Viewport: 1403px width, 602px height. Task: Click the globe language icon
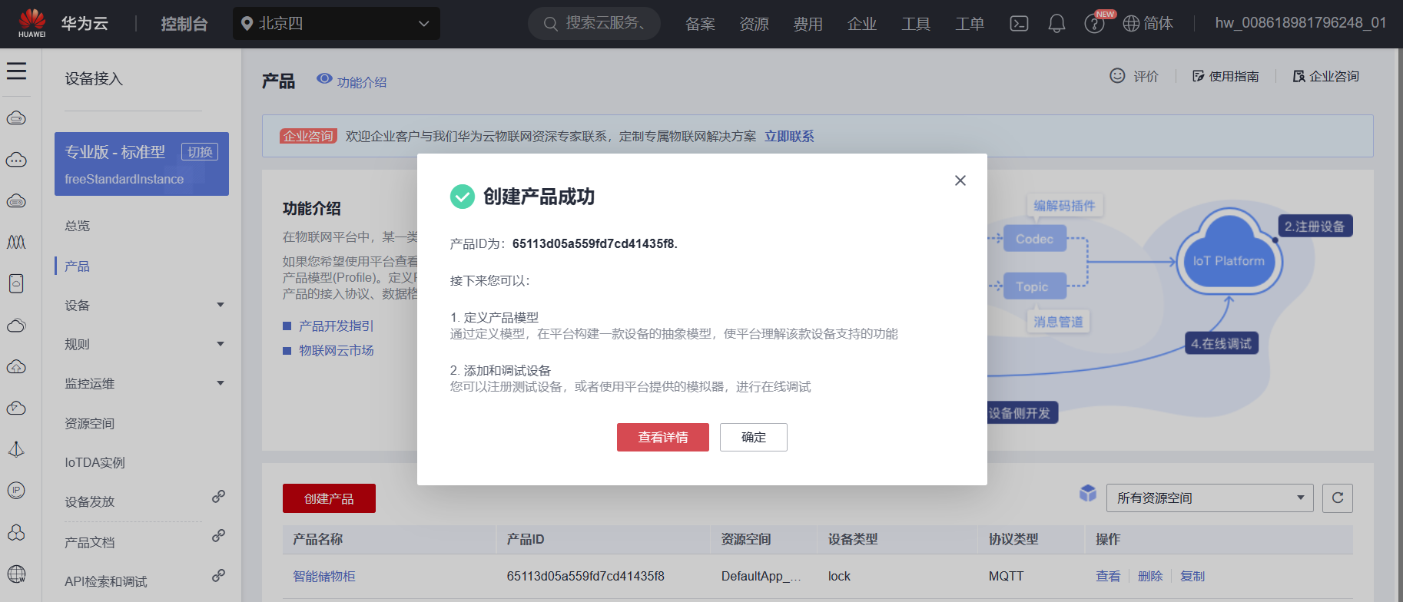(1131, 24)
